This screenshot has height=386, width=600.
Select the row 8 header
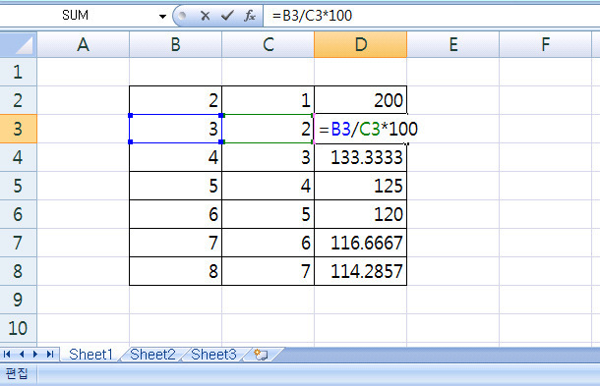18,271
